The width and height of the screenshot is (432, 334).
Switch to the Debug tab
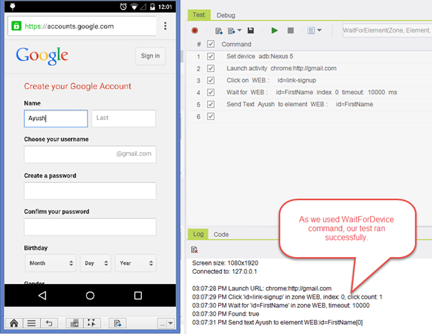226,15
